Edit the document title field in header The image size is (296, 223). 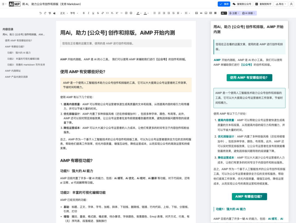click(x=52, y=4)
